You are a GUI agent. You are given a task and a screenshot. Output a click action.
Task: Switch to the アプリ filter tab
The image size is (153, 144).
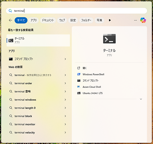tap(33, 20)
